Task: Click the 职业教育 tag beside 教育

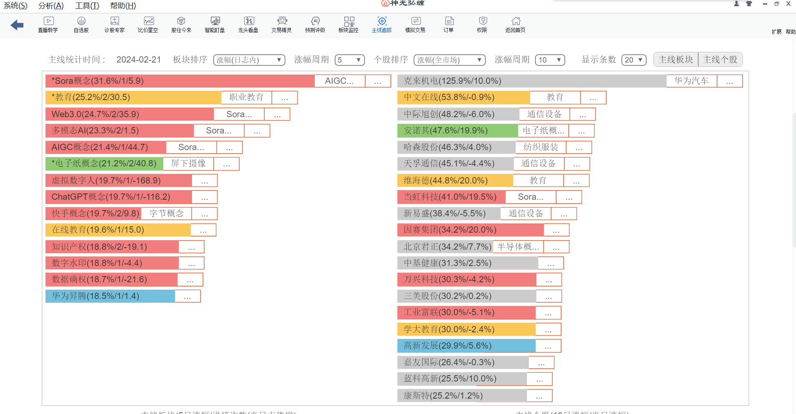Action: coord(246,97)
